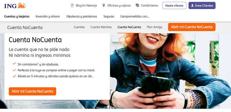Open the Comprometidos con... menu
231x112 pixels.
pyautogui.click(x=135, y=16)
